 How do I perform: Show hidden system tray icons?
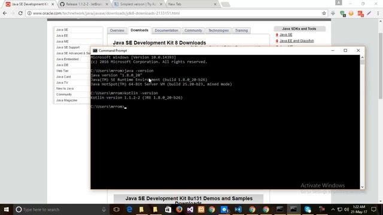pos(333,210)
